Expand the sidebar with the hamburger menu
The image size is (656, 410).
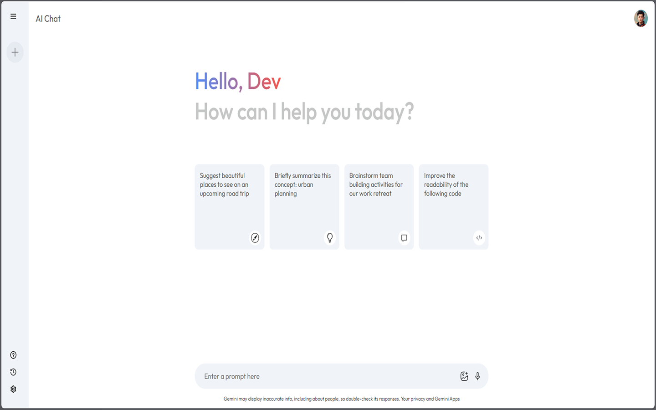pyautogui.click(x=13, y=16)
